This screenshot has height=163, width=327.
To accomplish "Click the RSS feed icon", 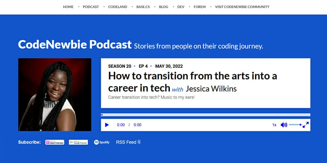I will tap(139, 142).
